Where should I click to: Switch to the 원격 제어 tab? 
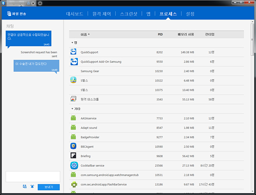pos(102,14)
